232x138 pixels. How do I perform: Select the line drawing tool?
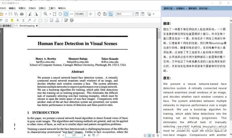(x=35, y=20)
